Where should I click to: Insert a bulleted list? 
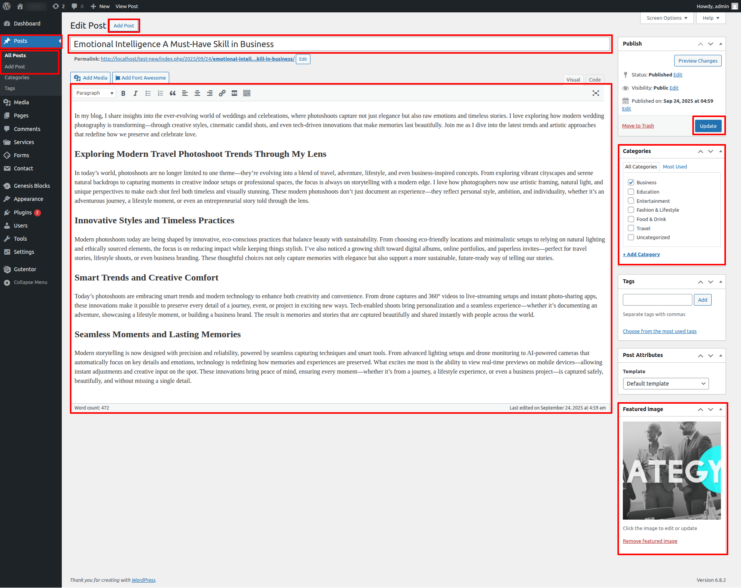[148, 93]
